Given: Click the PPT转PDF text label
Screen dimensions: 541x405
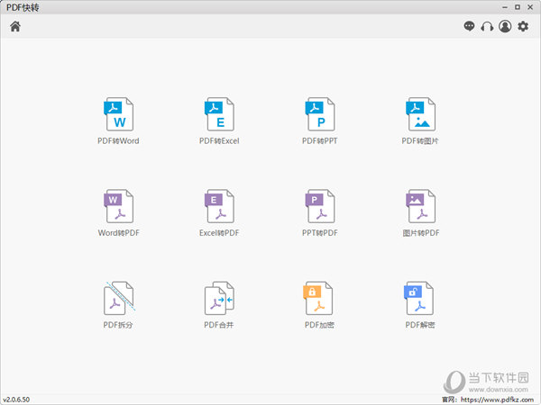Looking at the screenshot, I should pyautogui.click(x=320, y=233).
